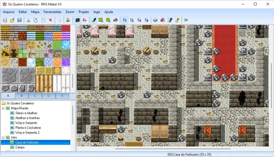This screenshot has width=274, height=157.
Task: Click the map canvas horizontal scrollbar
Action: coord(173,149)
